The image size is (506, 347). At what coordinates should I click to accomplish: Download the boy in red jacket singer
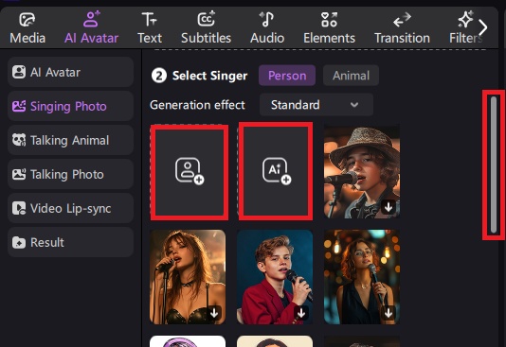click(x=301, y=313)
